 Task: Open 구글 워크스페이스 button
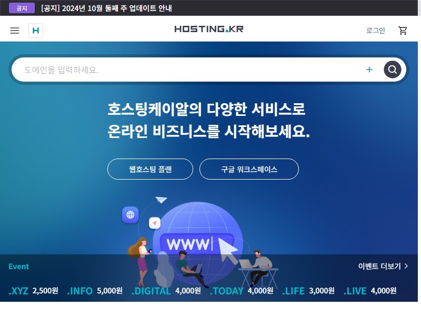(x=249, y=169)
